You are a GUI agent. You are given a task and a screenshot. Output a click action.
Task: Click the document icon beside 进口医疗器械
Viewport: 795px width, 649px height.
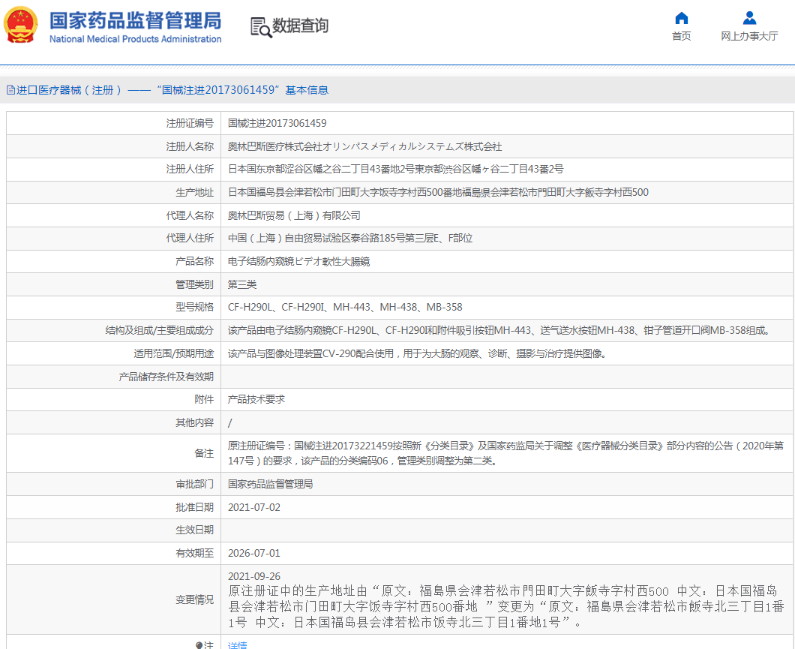[10, 90]
